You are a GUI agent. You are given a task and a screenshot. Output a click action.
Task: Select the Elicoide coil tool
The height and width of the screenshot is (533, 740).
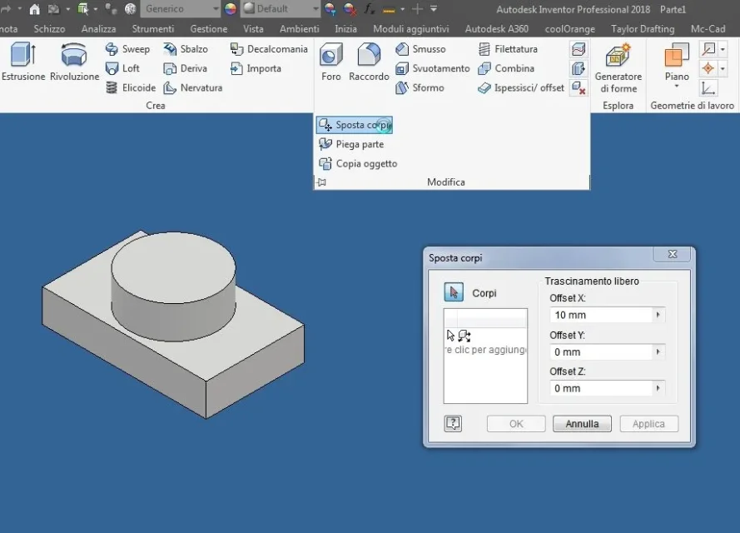tap(131, 87)
